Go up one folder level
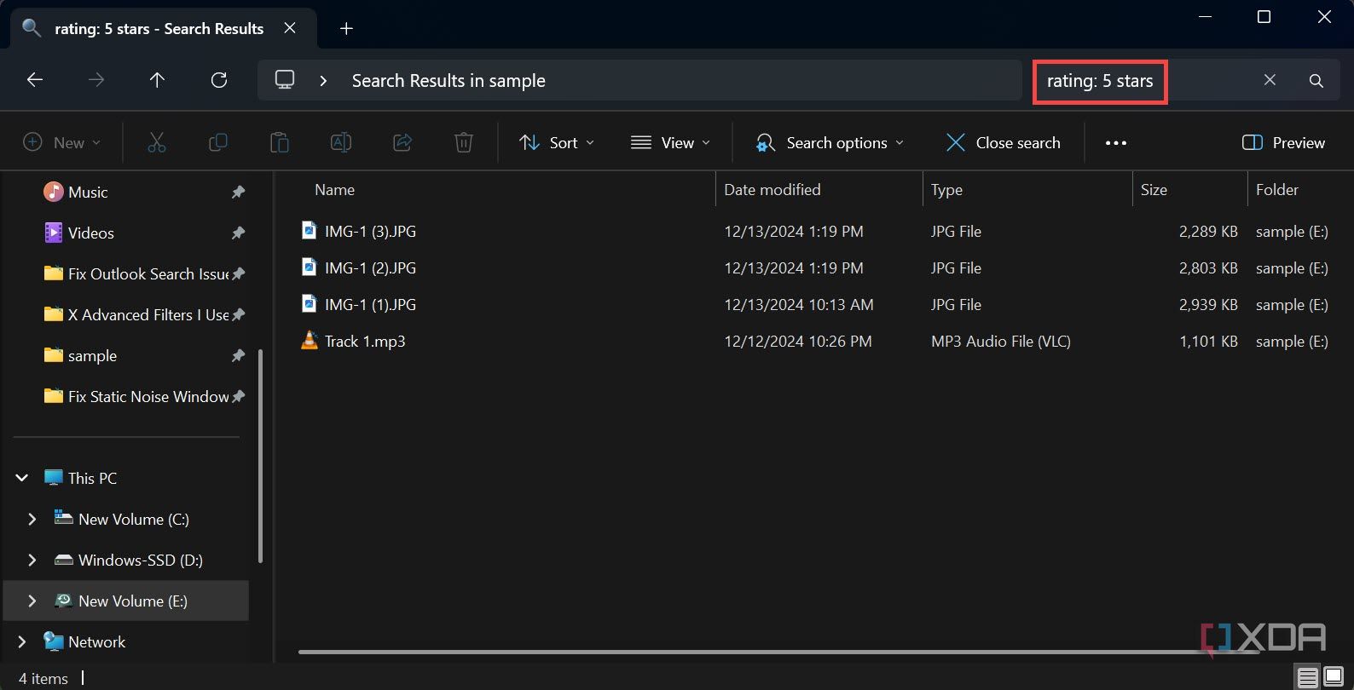The height and width of the screenshot is (690, 1354). coord(157,80)
